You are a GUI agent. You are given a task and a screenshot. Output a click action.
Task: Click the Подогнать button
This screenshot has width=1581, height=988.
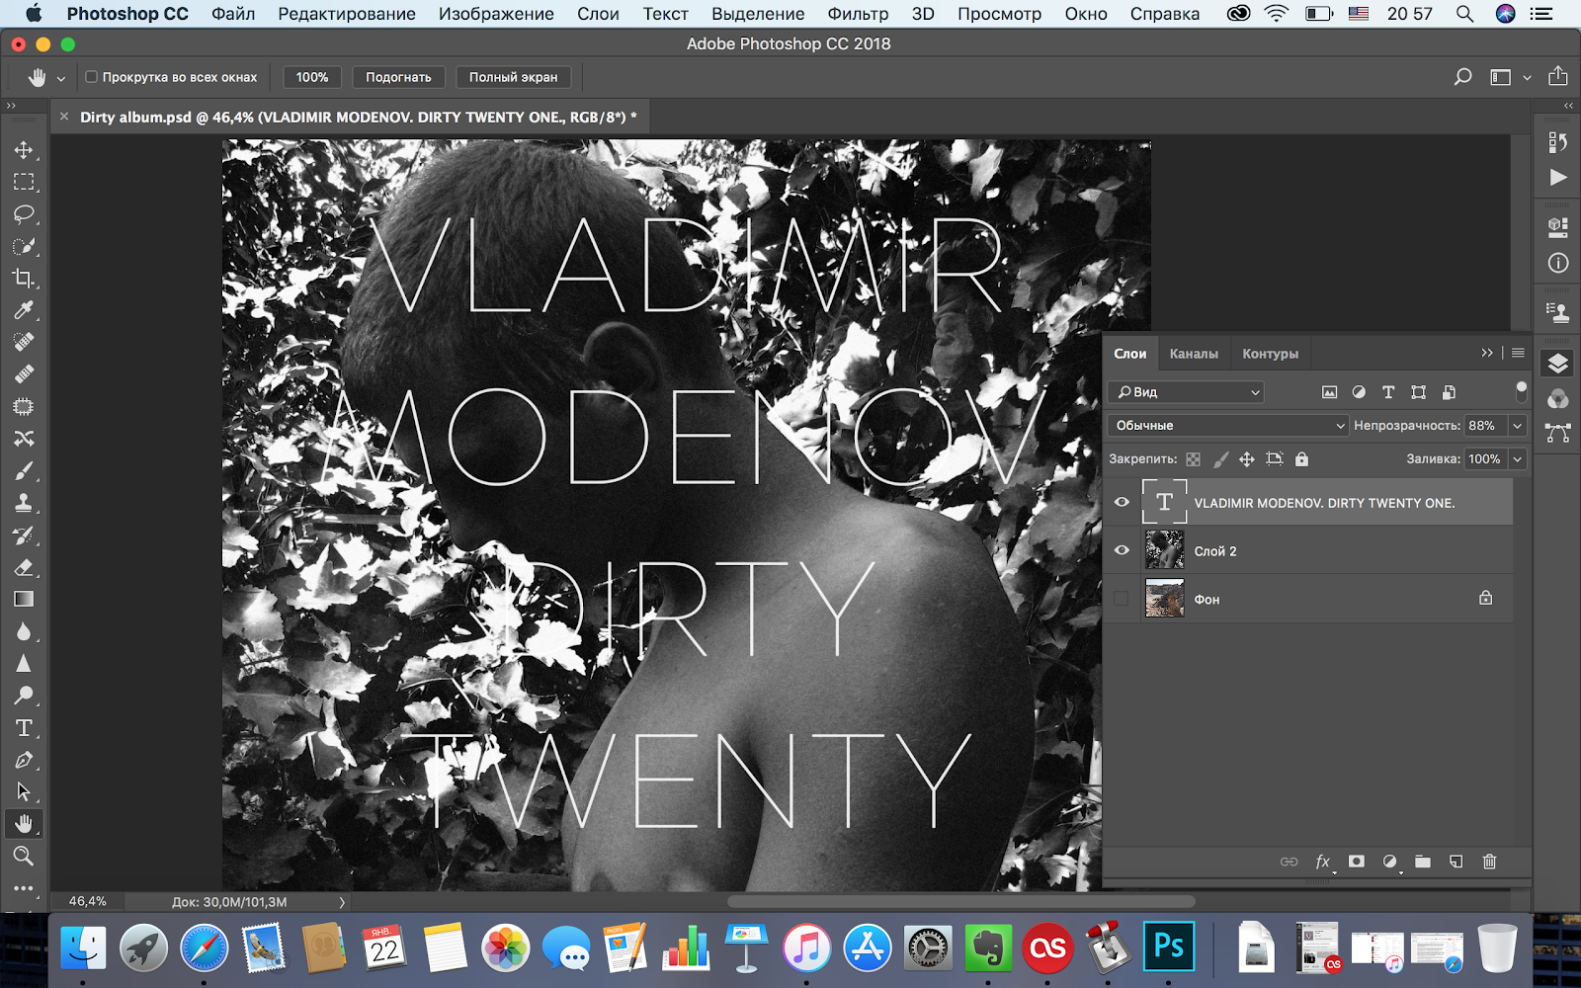tap(398, 77)
